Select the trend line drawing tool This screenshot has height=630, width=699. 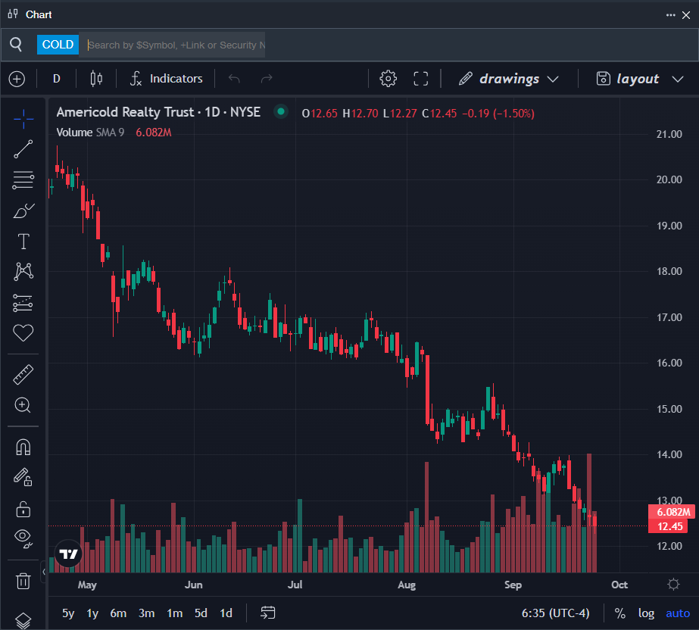pos(23,149)
